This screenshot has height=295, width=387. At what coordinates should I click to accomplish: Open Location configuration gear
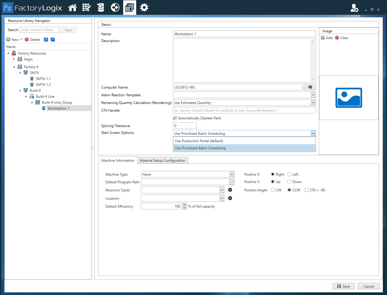(x=230, y=198)
